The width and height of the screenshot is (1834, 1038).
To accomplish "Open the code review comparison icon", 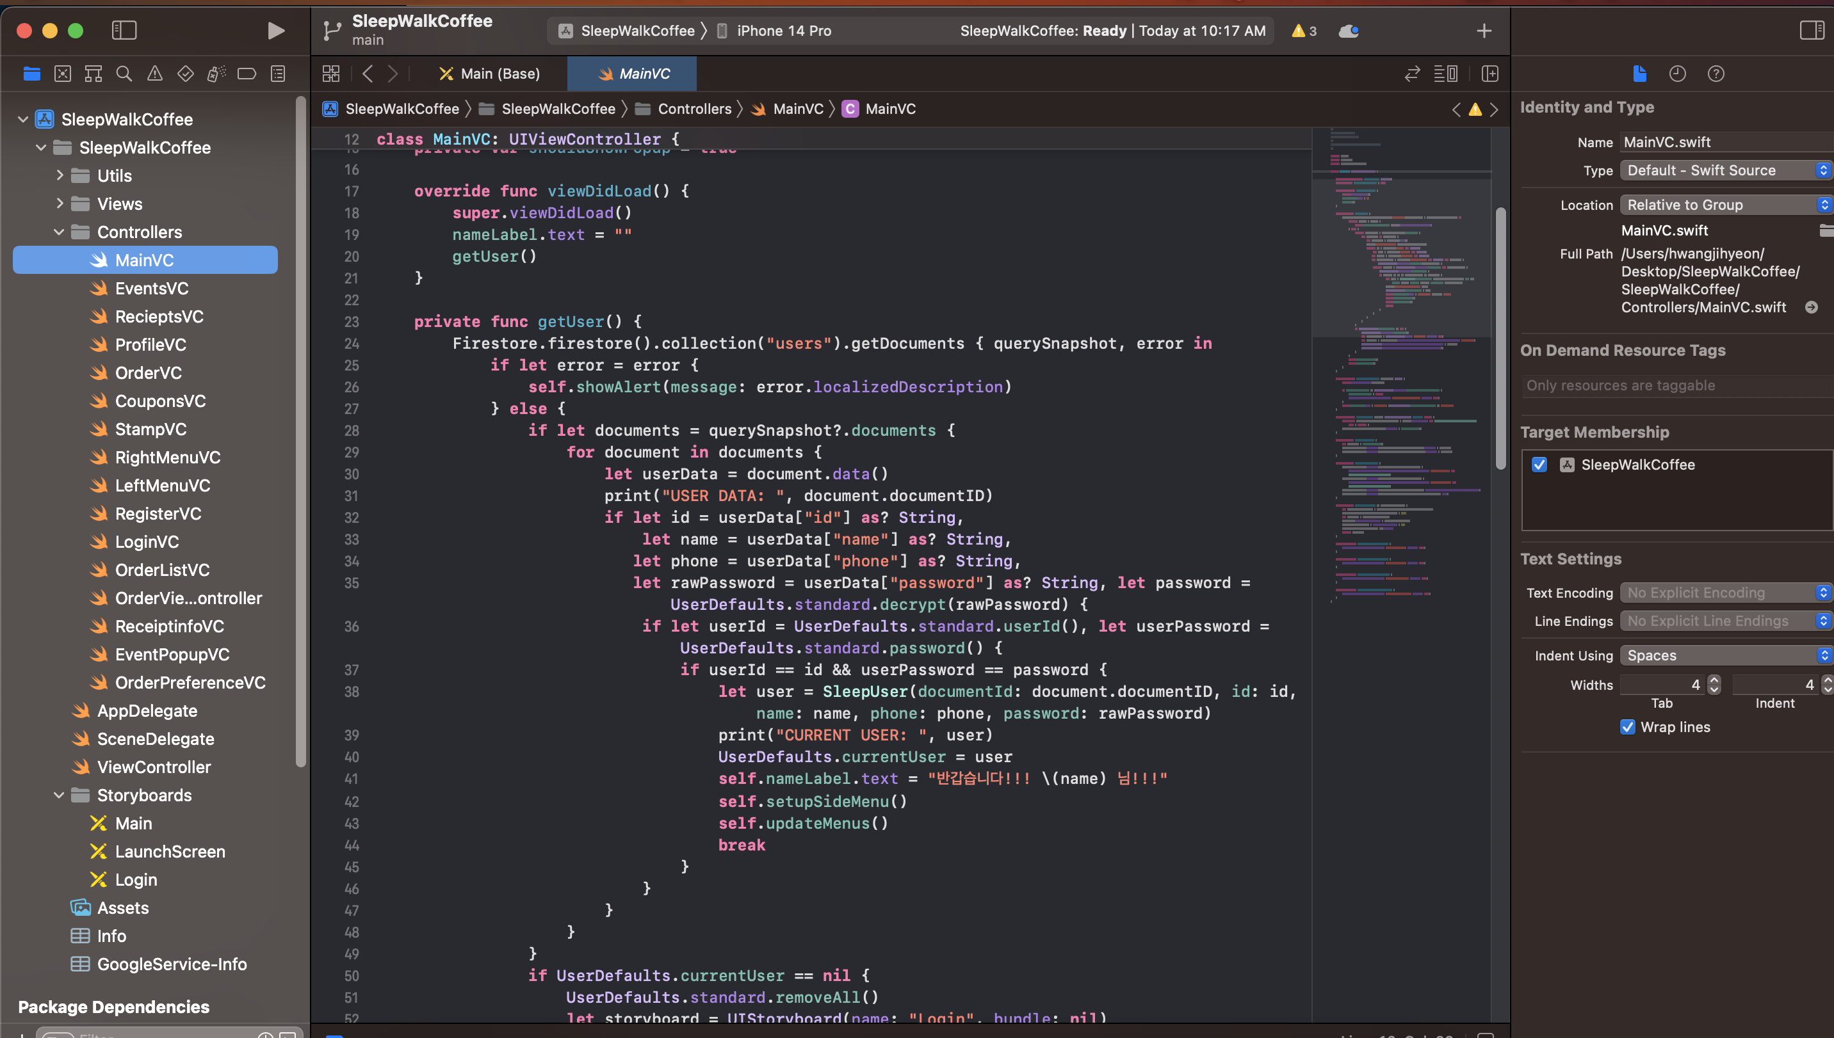I will coord(1413,74).
